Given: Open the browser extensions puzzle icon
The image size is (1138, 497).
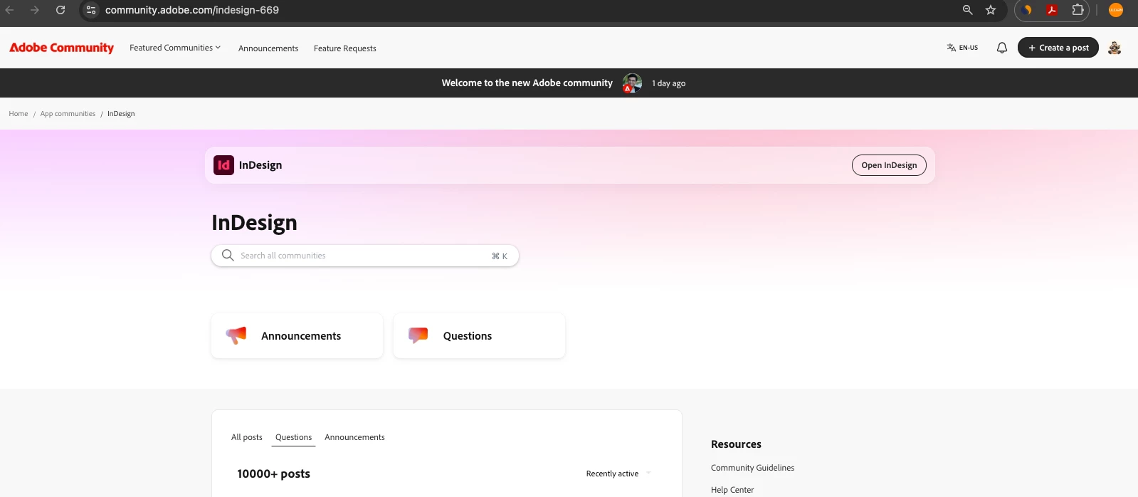Looking at the screenshot, I should (1078, 10).
